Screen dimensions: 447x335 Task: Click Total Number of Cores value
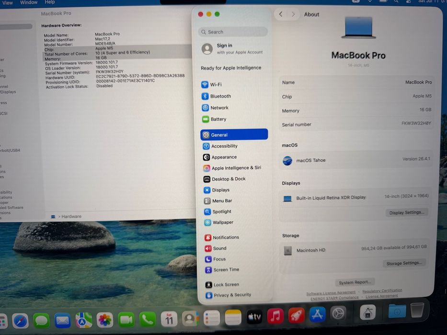pyautogui.click(x=123, y=53)
